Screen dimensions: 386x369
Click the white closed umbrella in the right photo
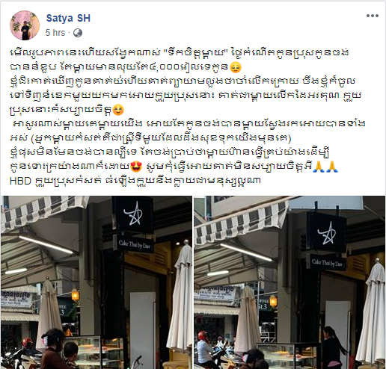click(x=370, y=314)
